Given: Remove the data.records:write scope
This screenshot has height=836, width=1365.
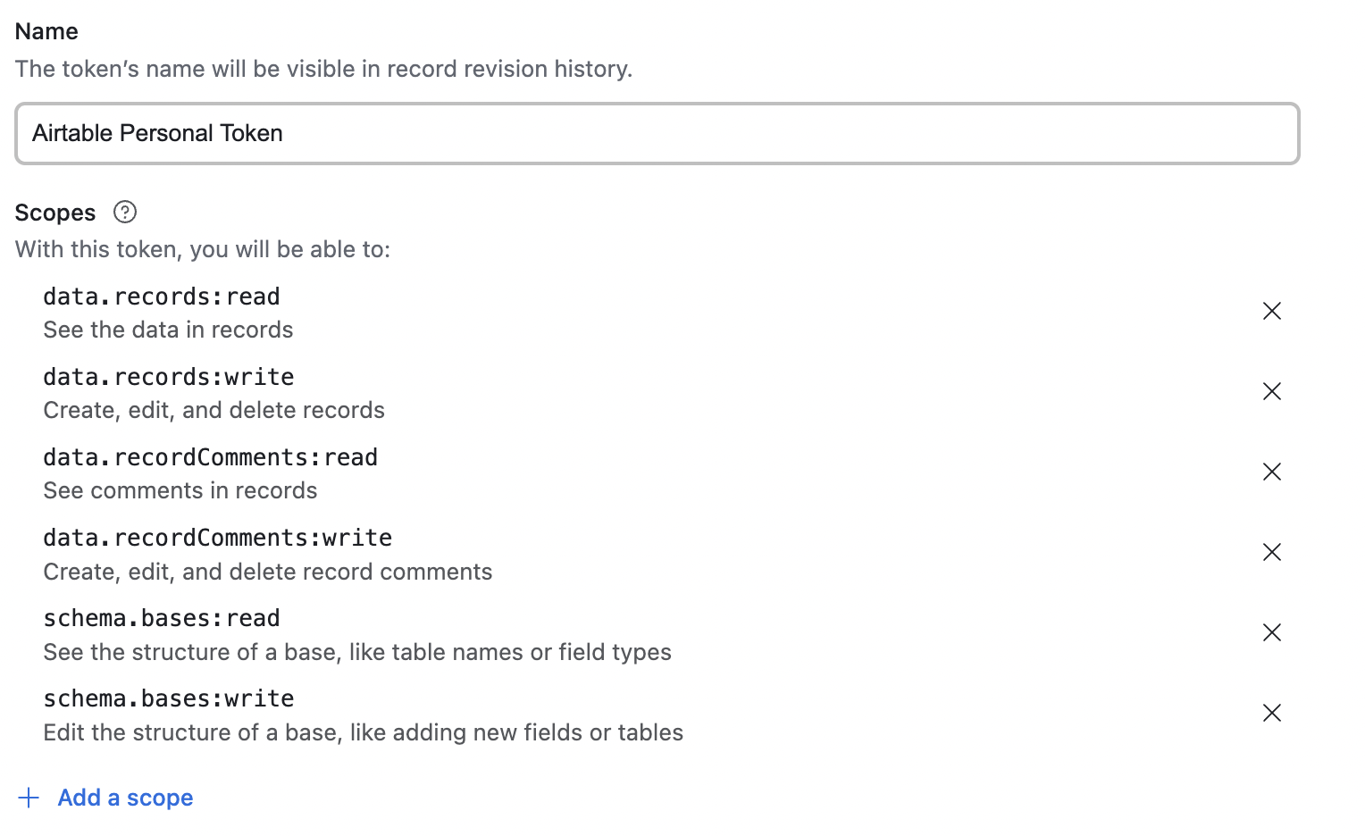Looking at the screenshot, I should 1272,391.
